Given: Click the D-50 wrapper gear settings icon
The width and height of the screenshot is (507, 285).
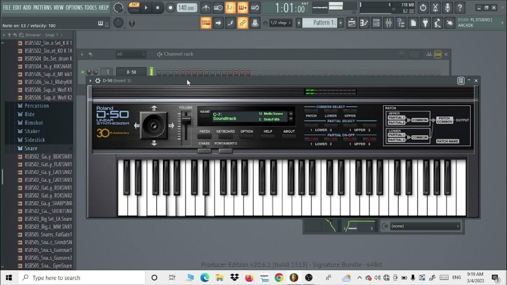Looking at the screenshot, I should click(x=97, y=81).
